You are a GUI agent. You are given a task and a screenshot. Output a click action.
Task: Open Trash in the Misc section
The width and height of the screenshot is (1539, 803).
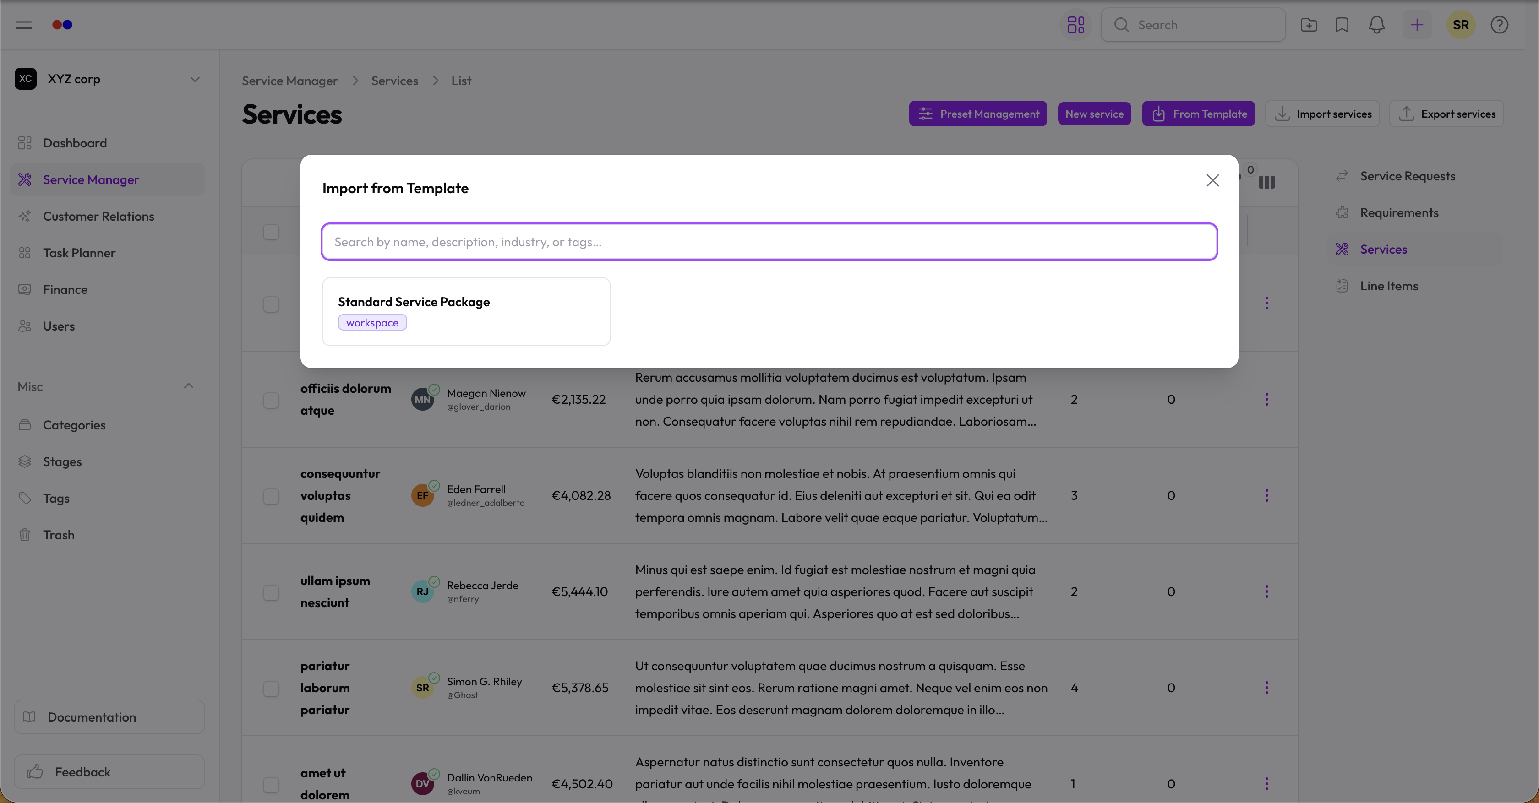pyautogui.click(x=108, y=535)
